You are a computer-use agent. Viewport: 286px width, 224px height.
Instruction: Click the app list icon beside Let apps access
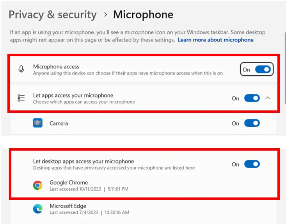(21, 98)
